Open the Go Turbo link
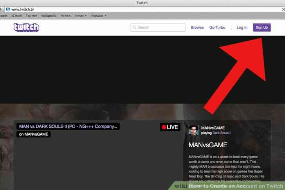 point(217,27)
